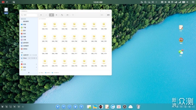Click the 编辑 button in toolbar
The height and width of the screenshot is (110, 196).
click(108, 15)
